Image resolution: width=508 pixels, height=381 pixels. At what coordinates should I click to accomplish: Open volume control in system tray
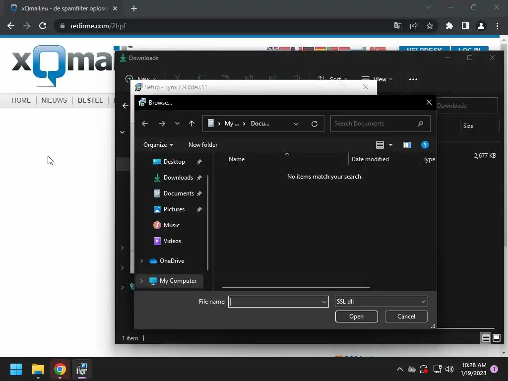[449, 369]
